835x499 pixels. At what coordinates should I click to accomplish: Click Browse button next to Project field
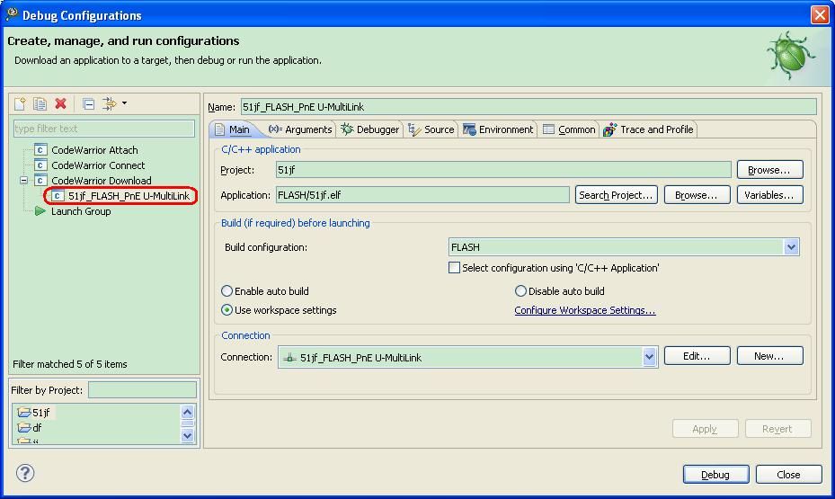tap(769, 170)
